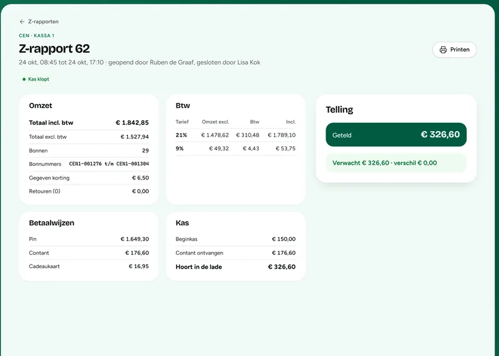Click the Omzet card heading
Screen dimensions: 499x356
coord(41,105)
